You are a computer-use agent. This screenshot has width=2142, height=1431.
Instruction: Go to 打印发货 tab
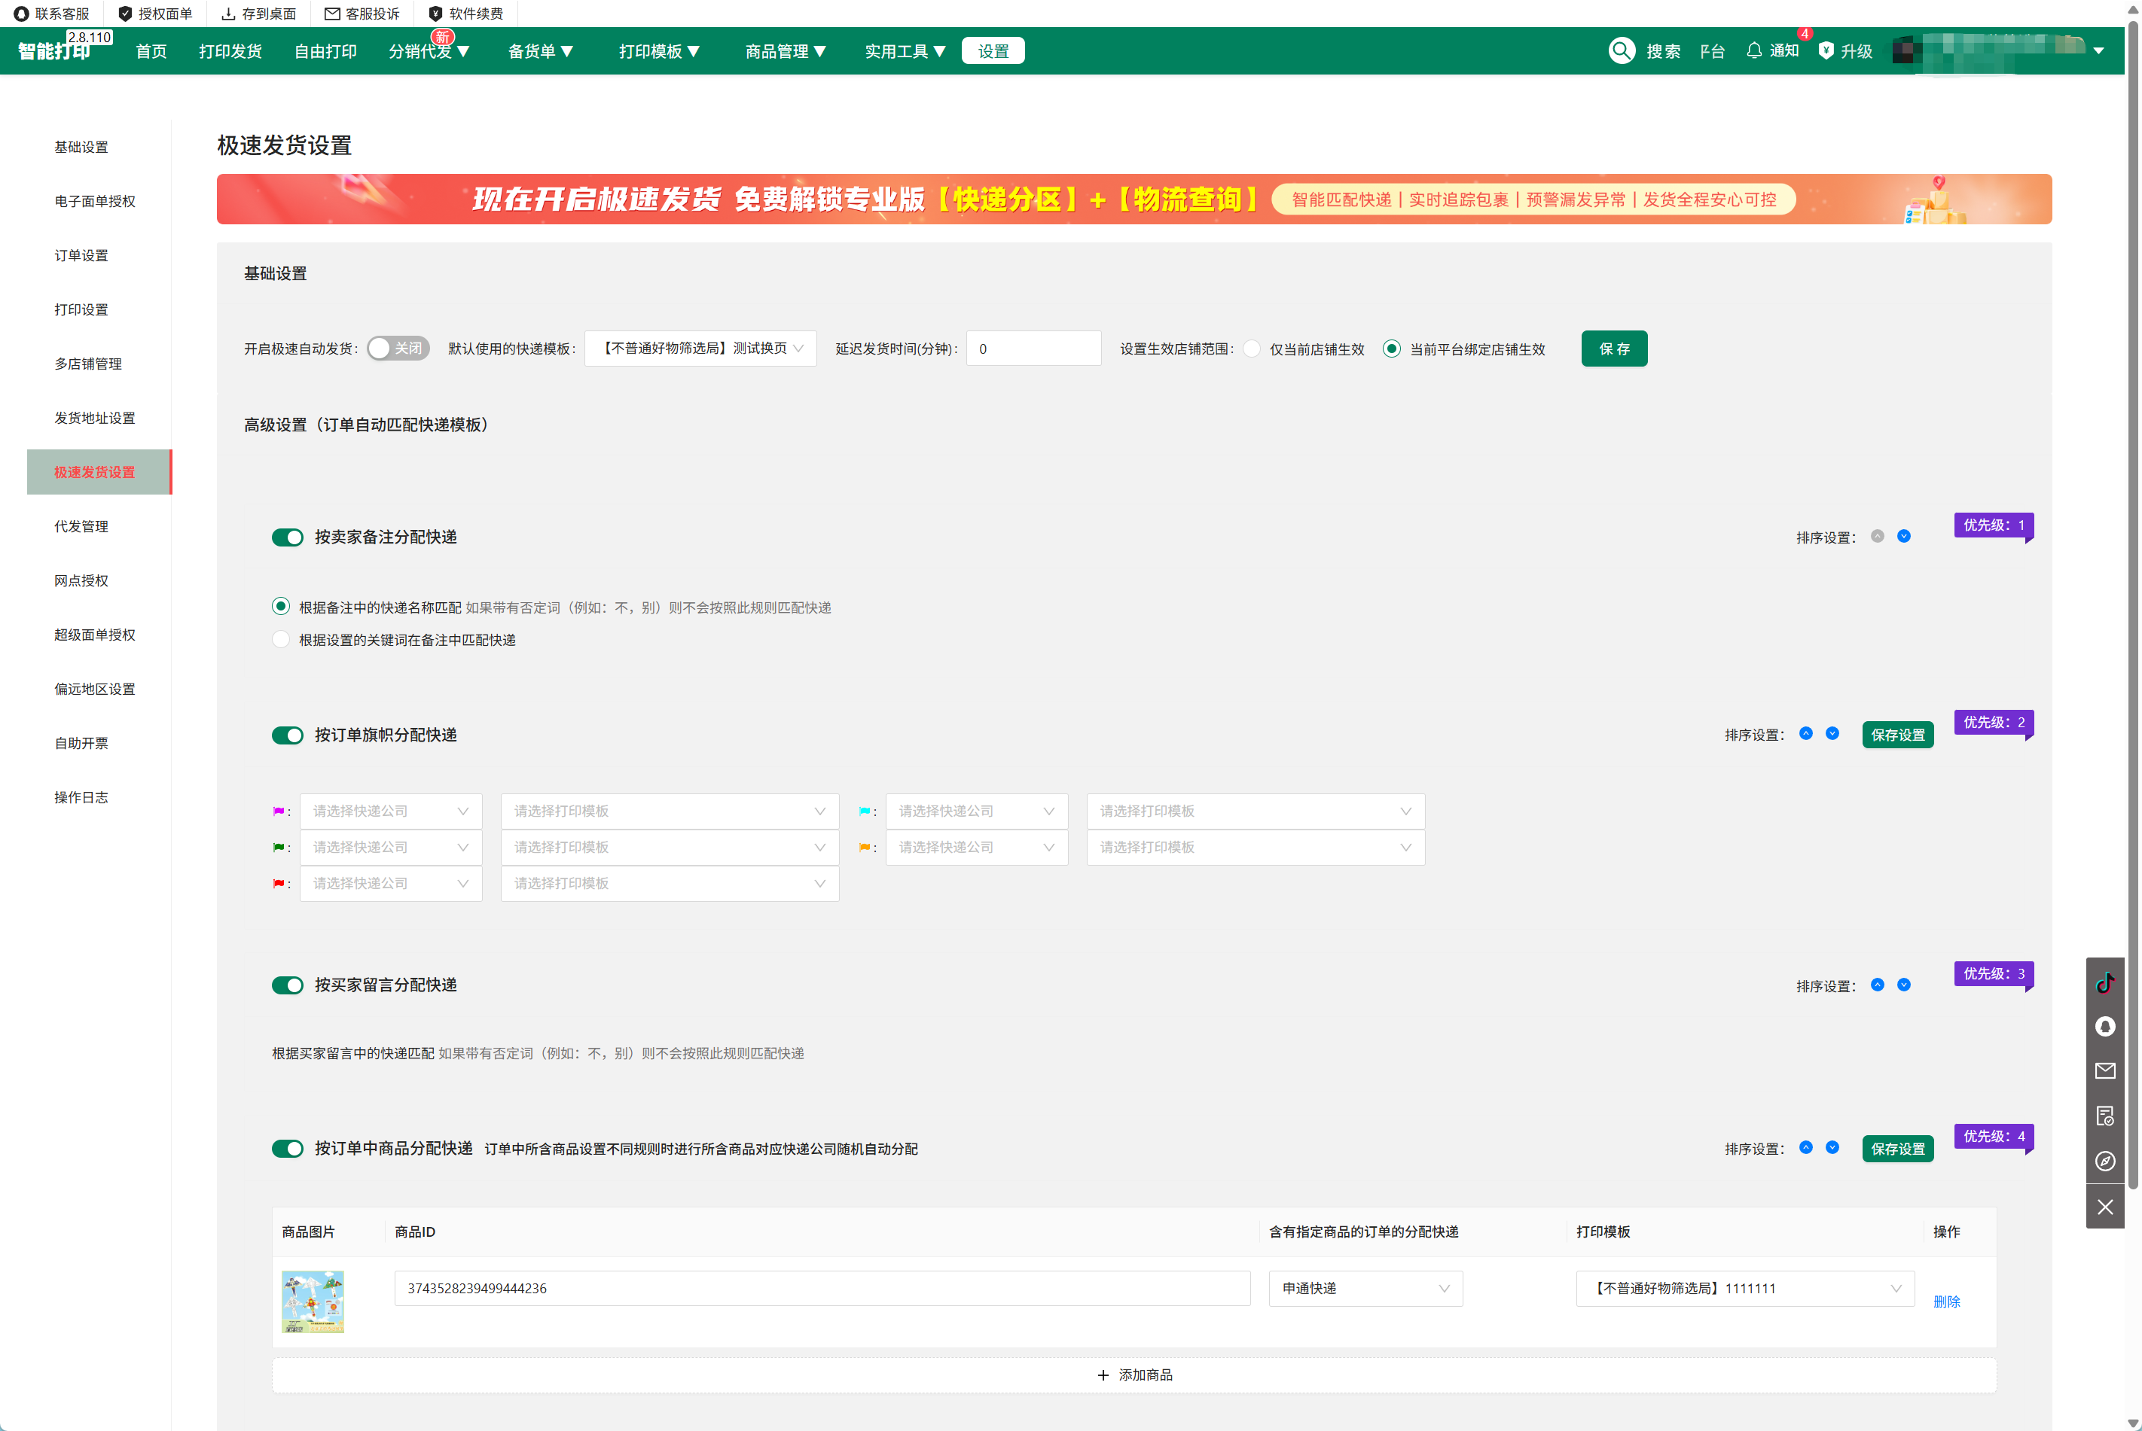(x=230, y=51)
